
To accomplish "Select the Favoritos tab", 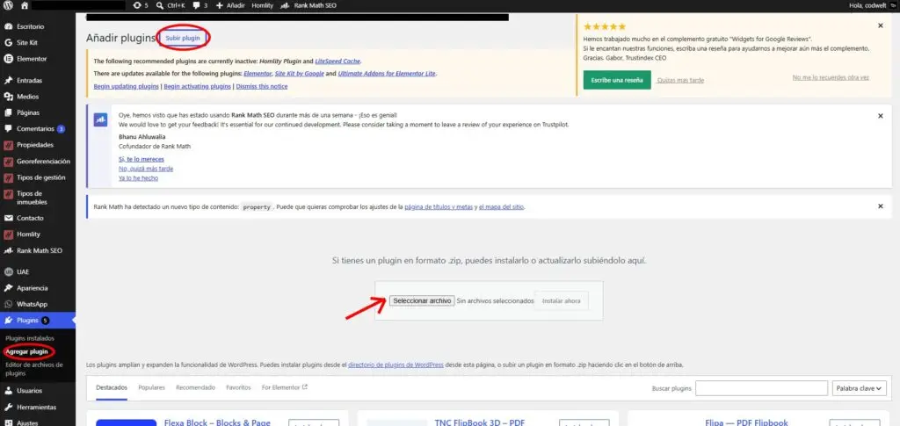I will pyautogui.click(x=238, y=387).
